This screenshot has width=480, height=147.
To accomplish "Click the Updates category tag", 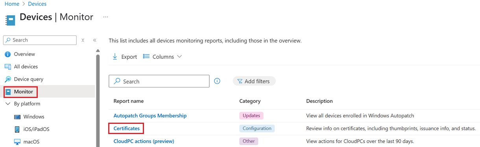I will 251,116.
